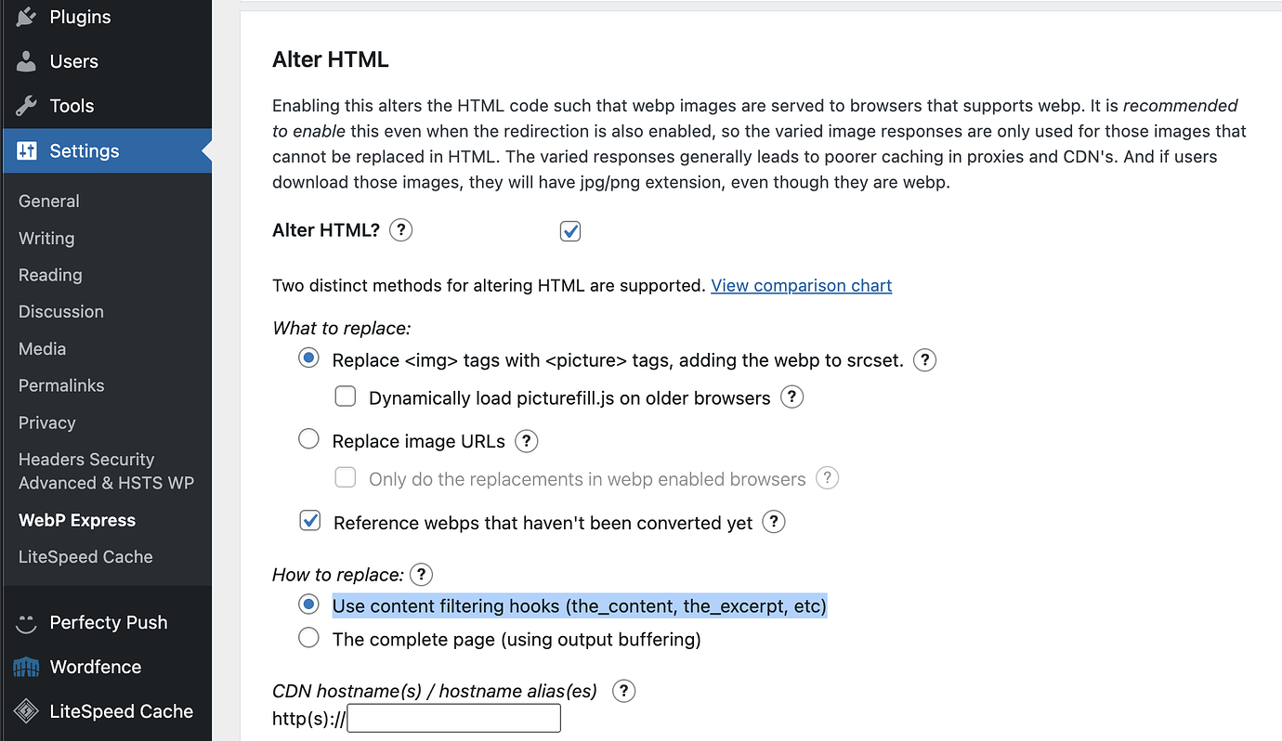Click the Tools wrench icon
Viewport: 1282px width, 741px height.
coord(26,106)
